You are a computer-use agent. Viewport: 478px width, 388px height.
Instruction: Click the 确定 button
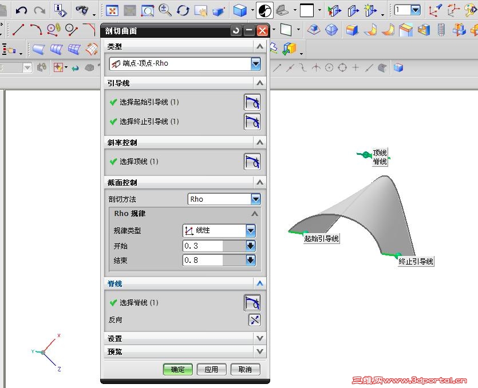pyautogui.click(x=177, y=370)
